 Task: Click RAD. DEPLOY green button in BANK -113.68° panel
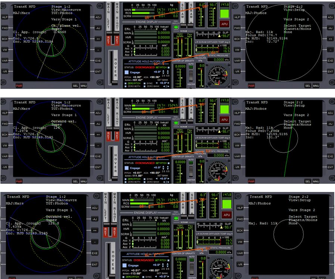click(x=176, y=218)
